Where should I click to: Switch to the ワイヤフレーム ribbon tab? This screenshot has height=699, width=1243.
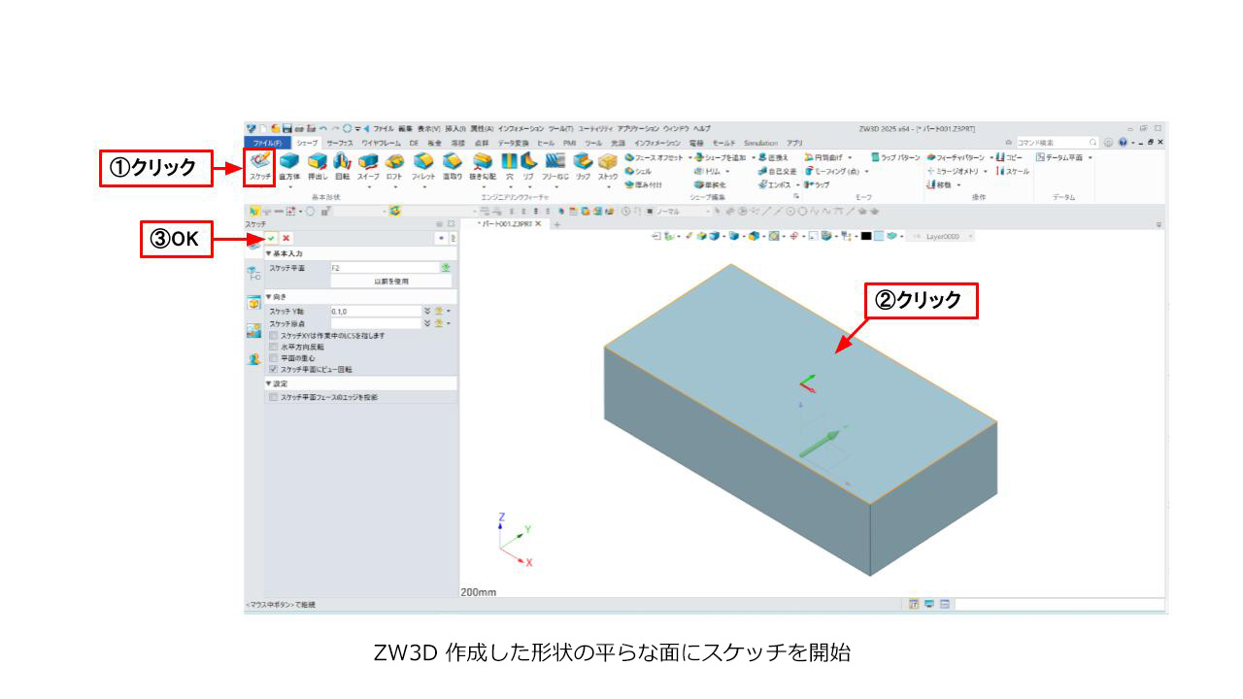pos(382,143)
